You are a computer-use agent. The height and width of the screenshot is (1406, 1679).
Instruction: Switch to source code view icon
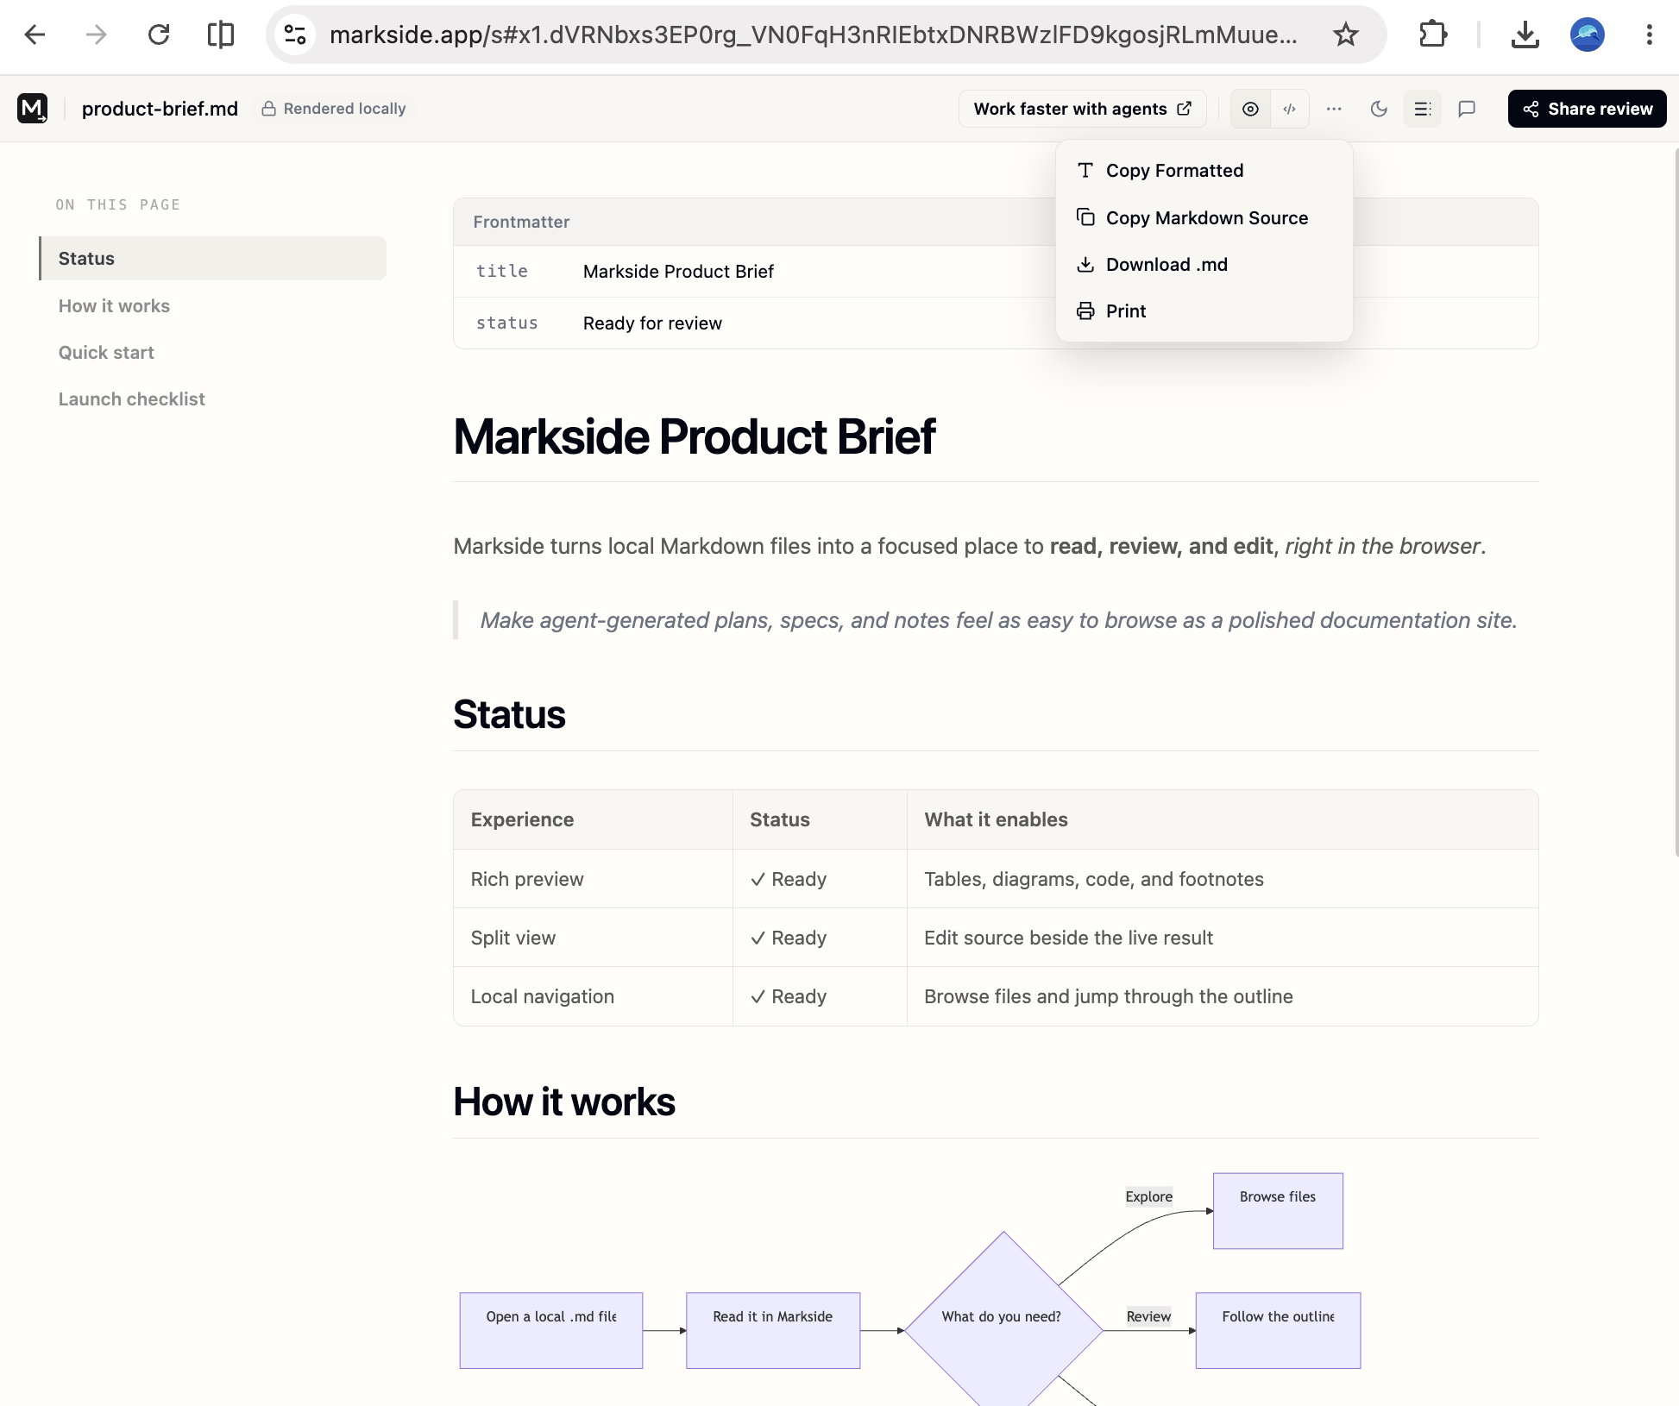pyautogui.click(x=1290, y=109)
